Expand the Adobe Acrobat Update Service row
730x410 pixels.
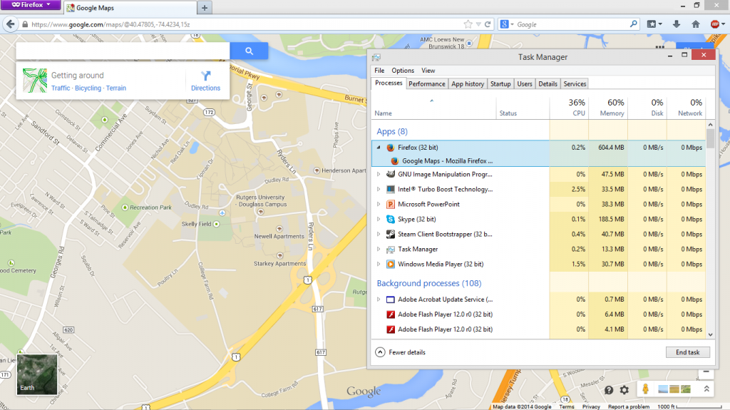pyautogui.click(x=379, y=299)
